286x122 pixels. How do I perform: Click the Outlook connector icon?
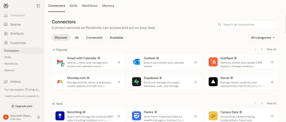point(136,62)
